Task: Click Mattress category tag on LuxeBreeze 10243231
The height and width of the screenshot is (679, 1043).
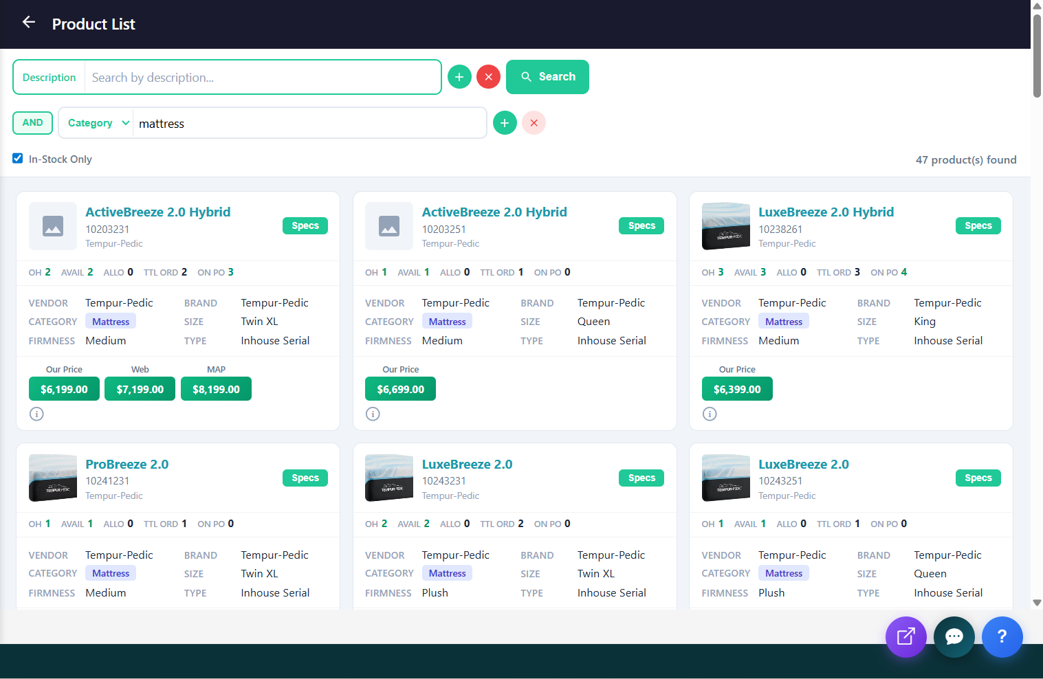Action: (x=447, y=573)
